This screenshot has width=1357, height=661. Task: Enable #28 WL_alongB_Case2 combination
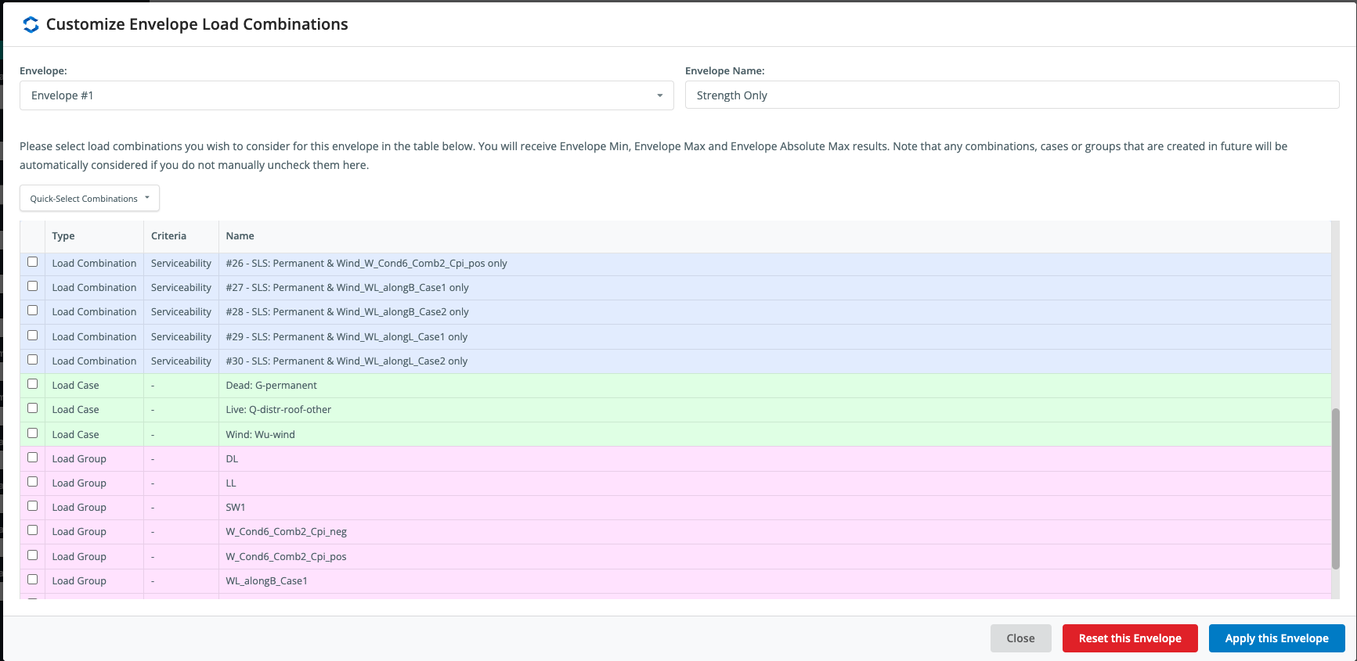[x=33, y=311]
